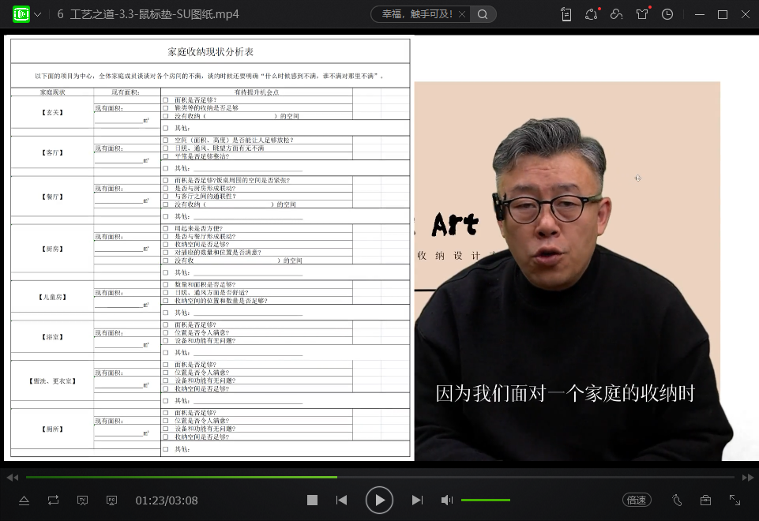759x521 pixels.
Task: Click the eject/open file icon
Action: 24,500
